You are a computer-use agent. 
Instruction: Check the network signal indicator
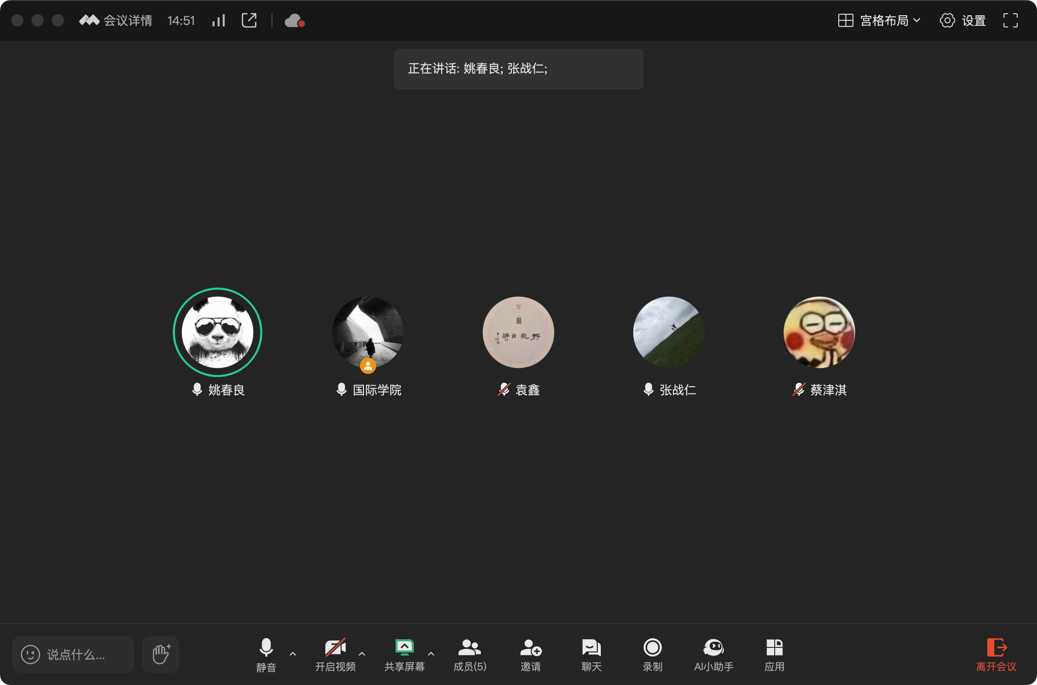pyautogui.click(x=218, y=20)
